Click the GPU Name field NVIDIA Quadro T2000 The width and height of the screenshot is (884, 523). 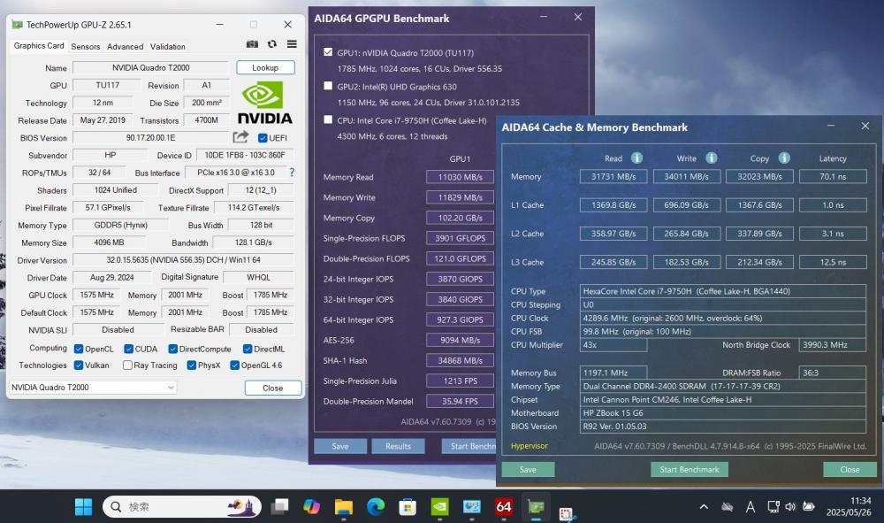click(x=150, y=68)
